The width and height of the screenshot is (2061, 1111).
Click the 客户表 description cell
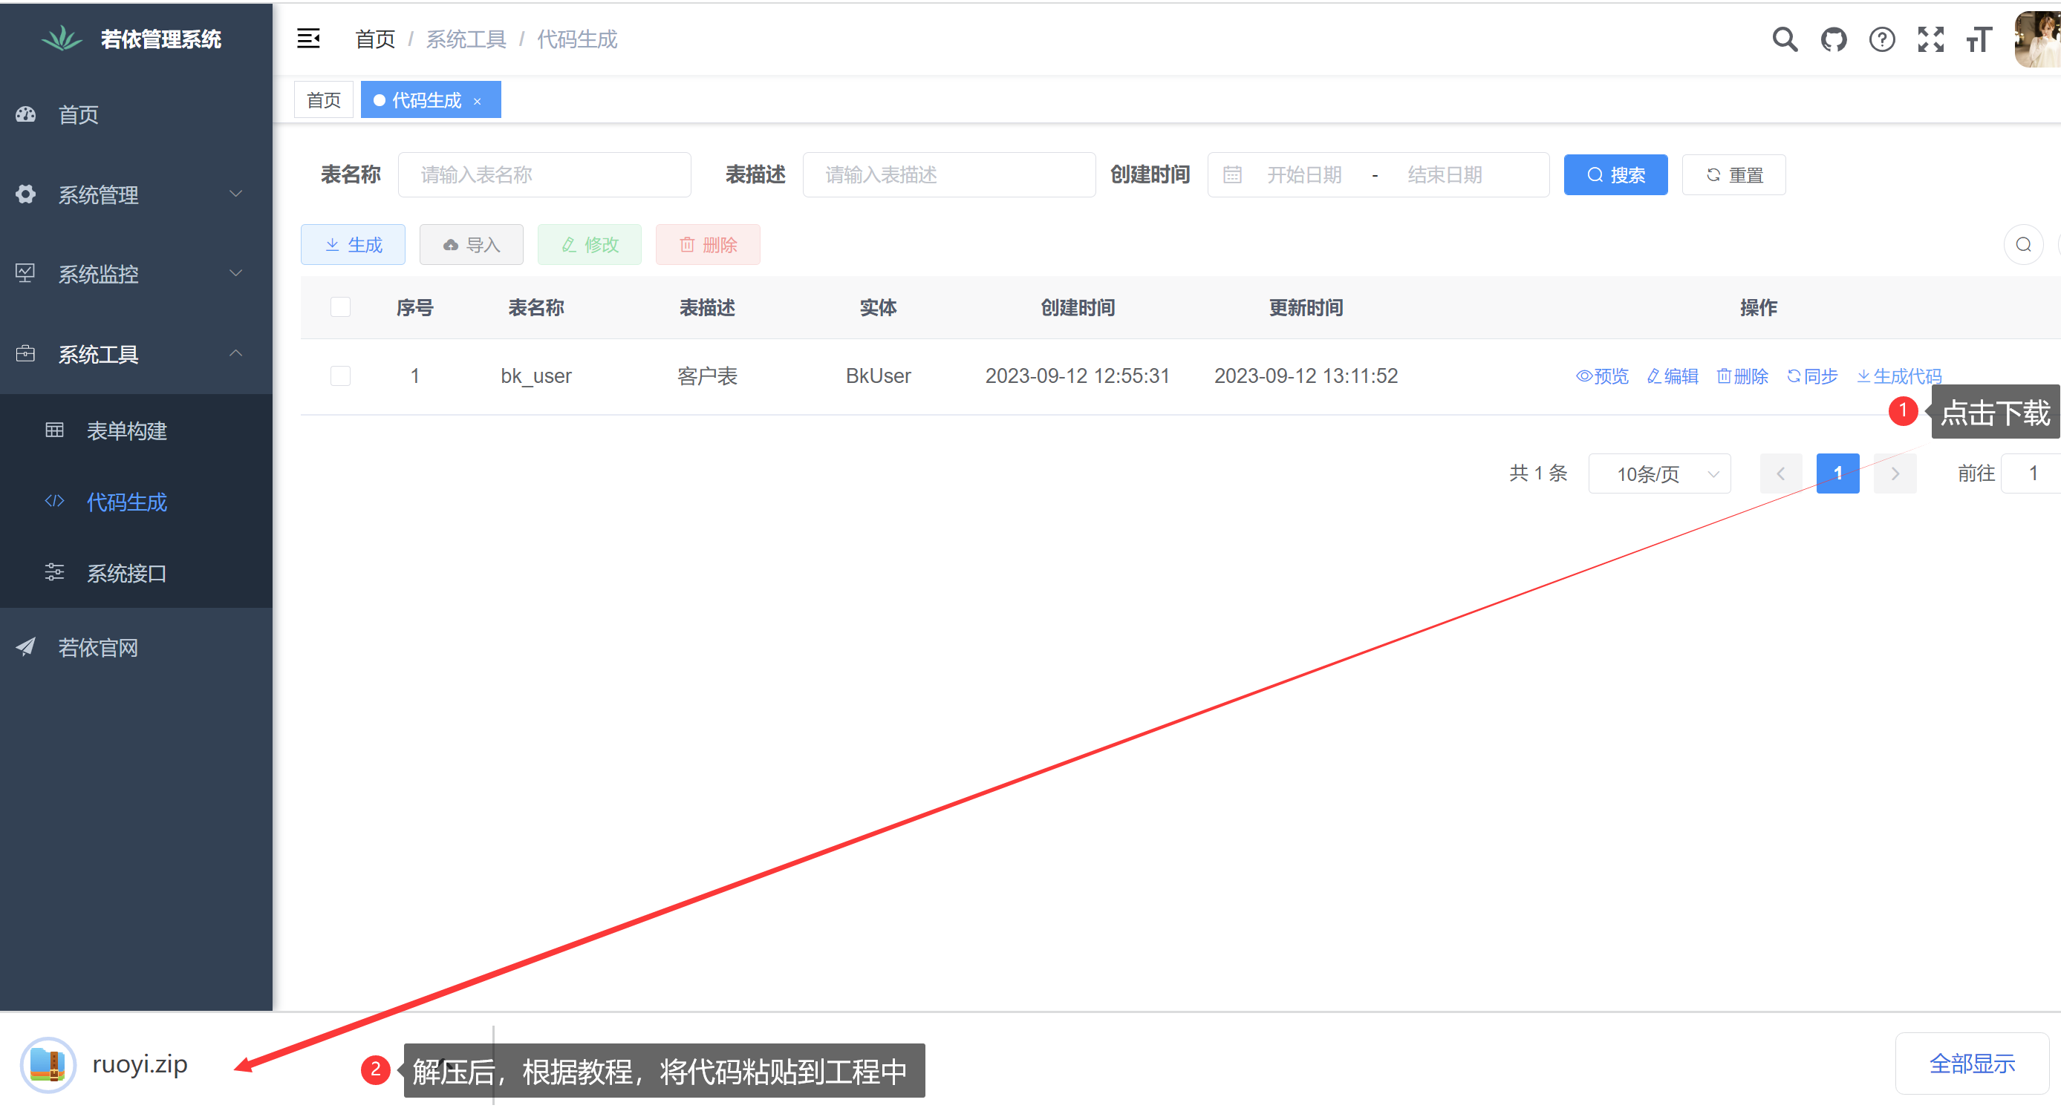(x=706, y=376)
